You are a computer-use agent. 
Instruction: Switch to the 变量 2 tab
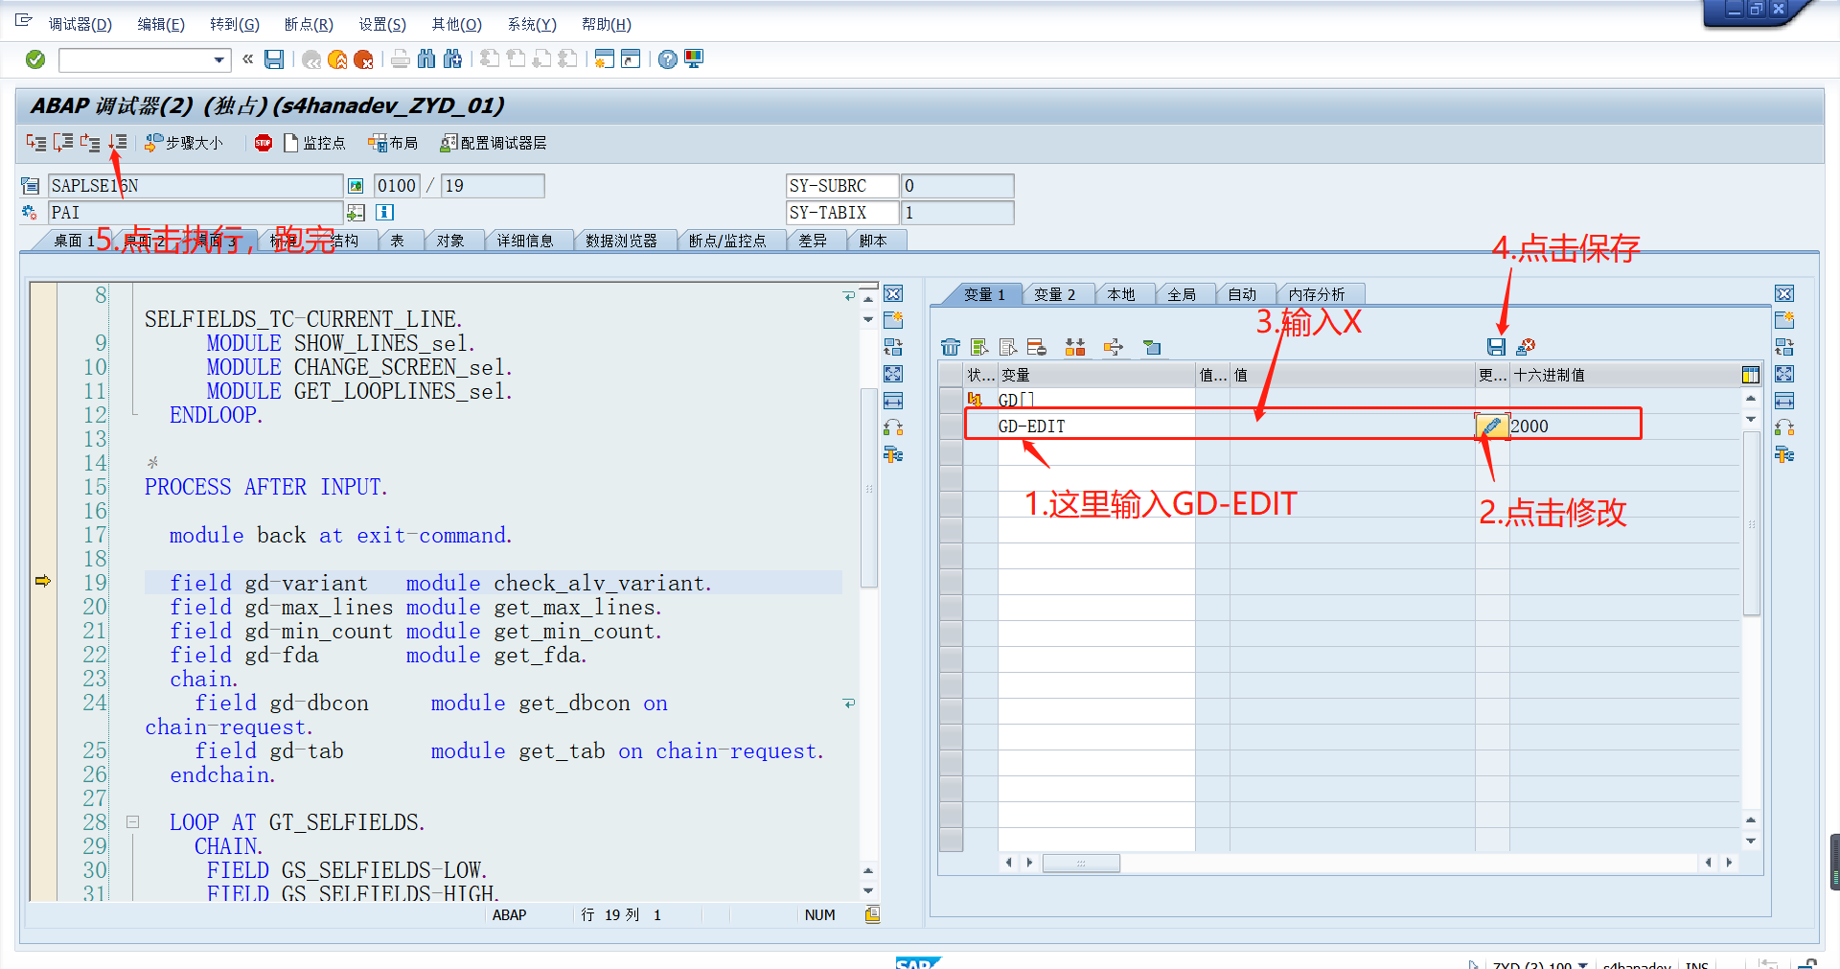(1054, 294)
